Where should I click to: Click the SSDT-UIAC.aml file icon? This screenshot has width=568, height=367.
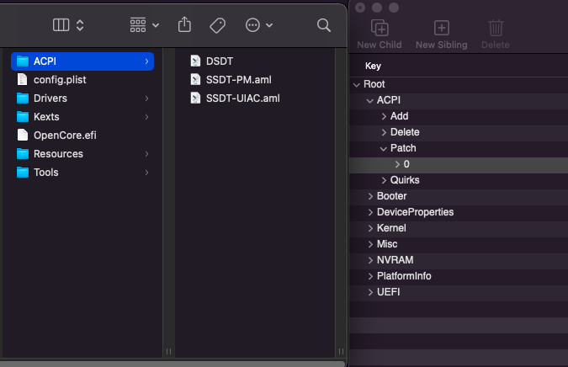coord(195,98)
